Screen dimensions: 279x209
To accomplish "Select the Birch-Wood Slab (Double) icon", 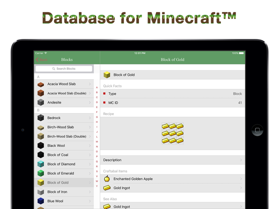I will [41, 136].
